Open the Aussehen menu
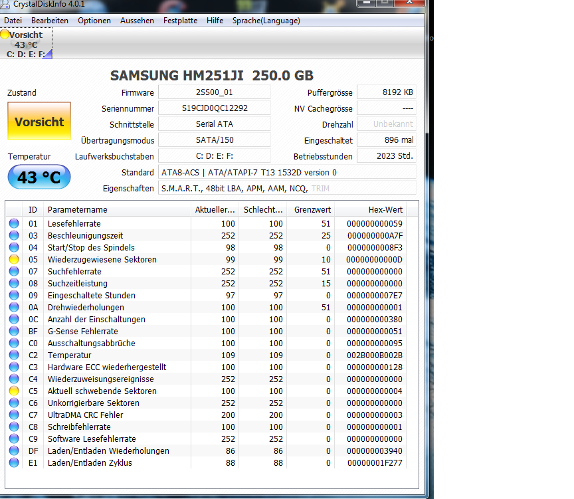The height and width of the screenshot is (499, 574). tap(137, 21)
